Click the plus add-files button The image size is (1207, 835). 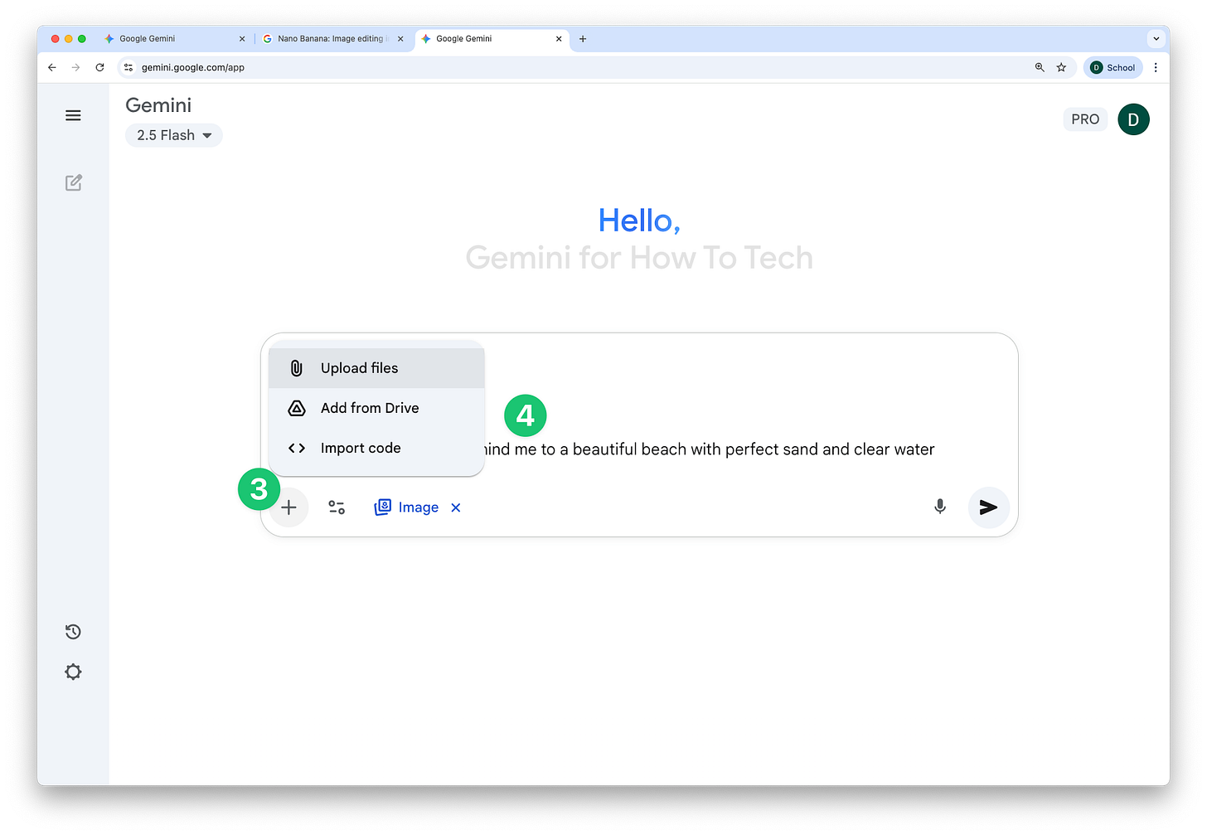[288, 507]
